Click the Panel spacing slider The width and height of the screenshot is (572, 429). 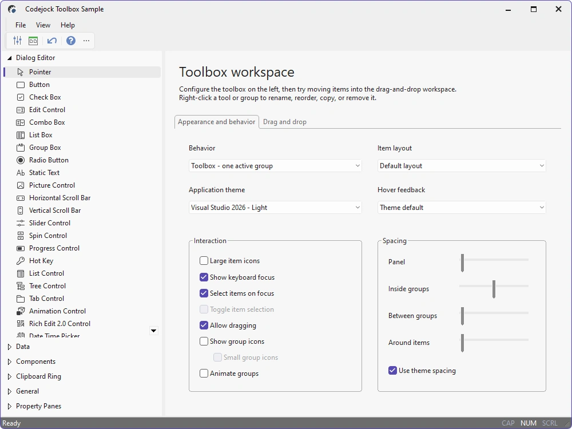click(x=494, y=262)
